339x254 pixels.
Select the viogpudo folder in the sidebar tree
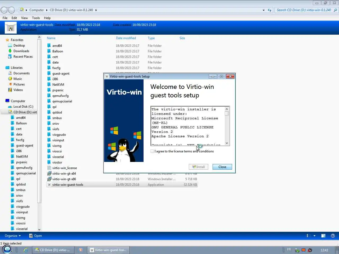[23, 207]
